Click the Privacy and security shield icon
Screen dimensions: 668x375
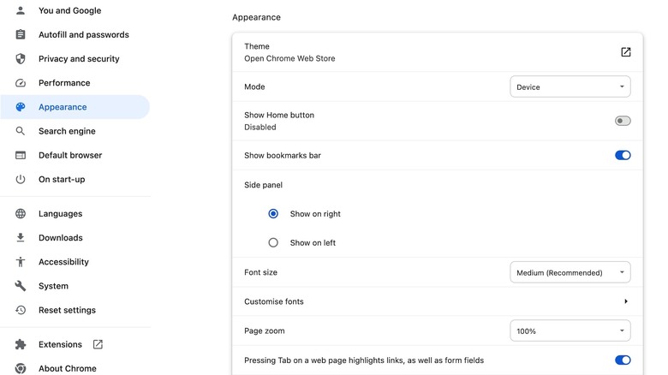tap(21, 59)
